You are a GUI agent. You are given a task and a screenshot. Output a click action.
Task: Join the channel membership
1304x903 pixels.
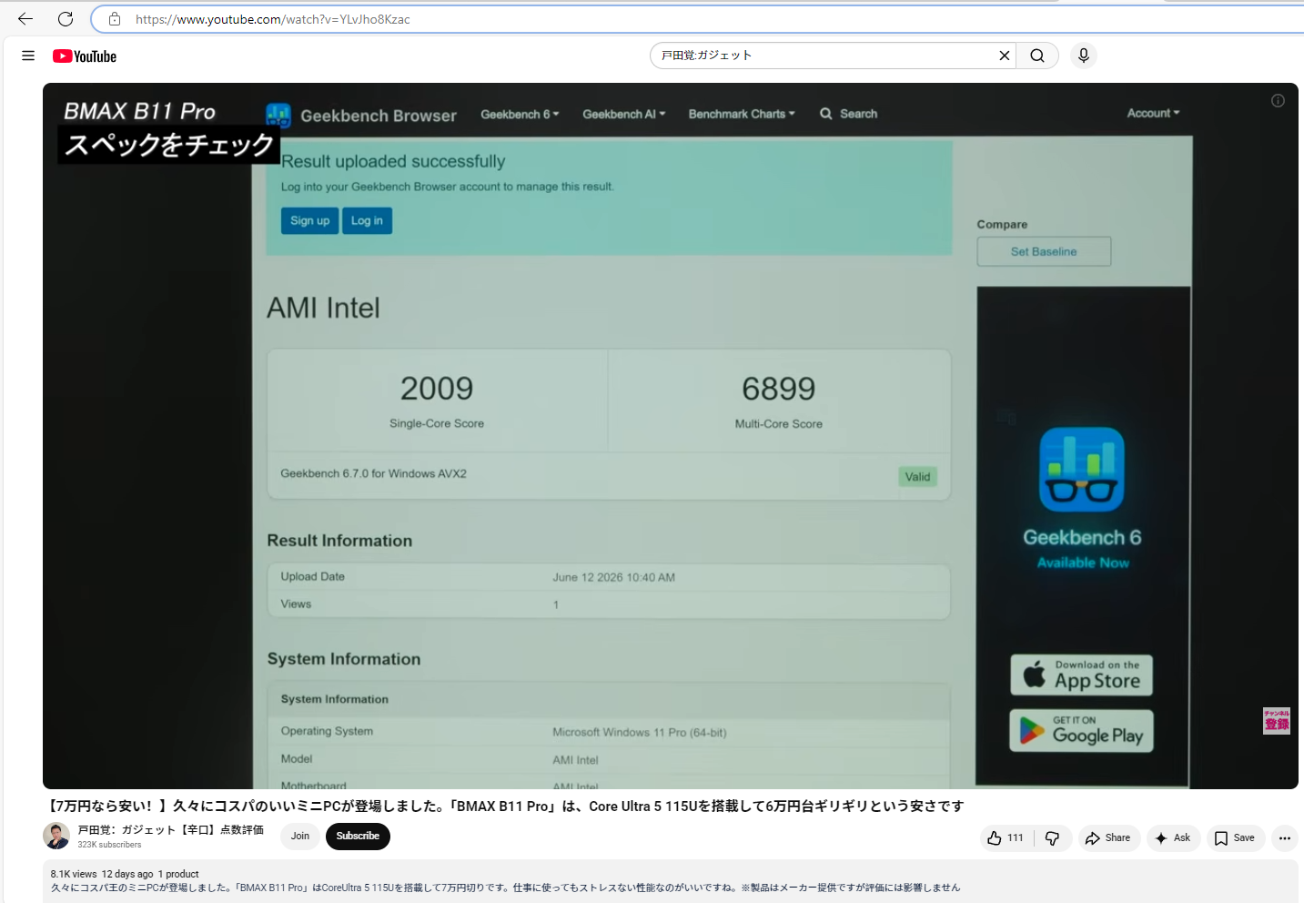click(300, 837)
